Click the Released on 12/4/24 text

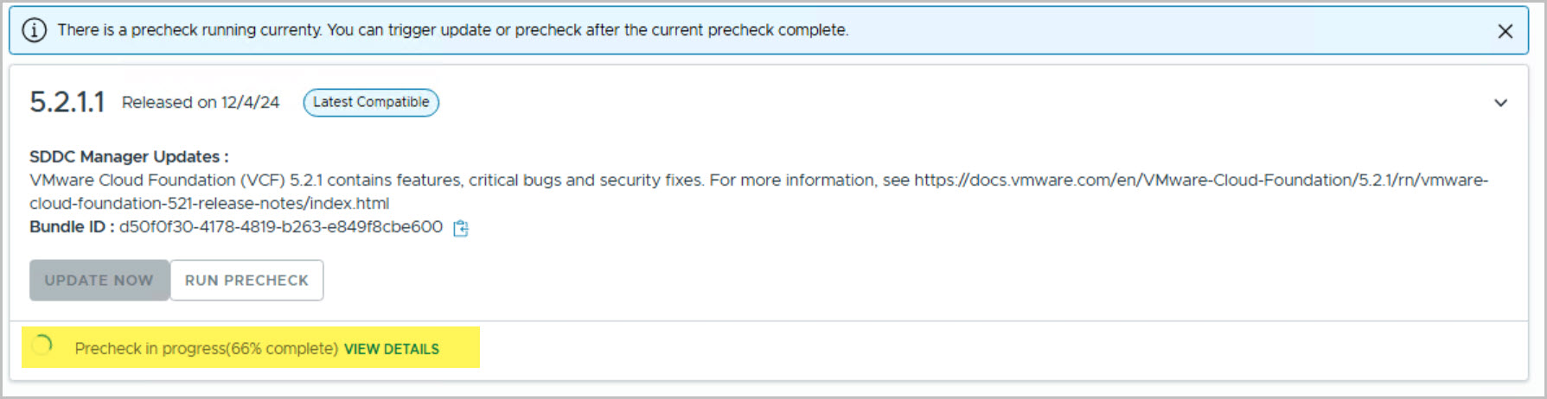point(201,102)
